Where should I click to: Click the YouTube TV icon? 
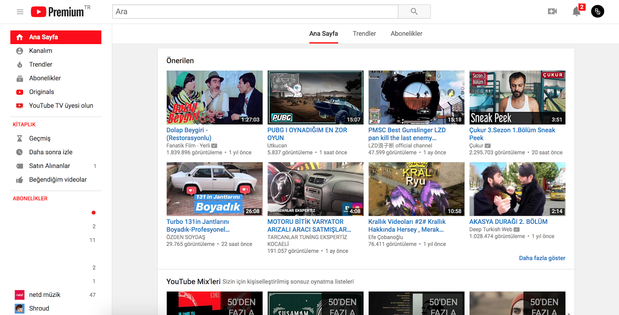(x=20, y=106)
